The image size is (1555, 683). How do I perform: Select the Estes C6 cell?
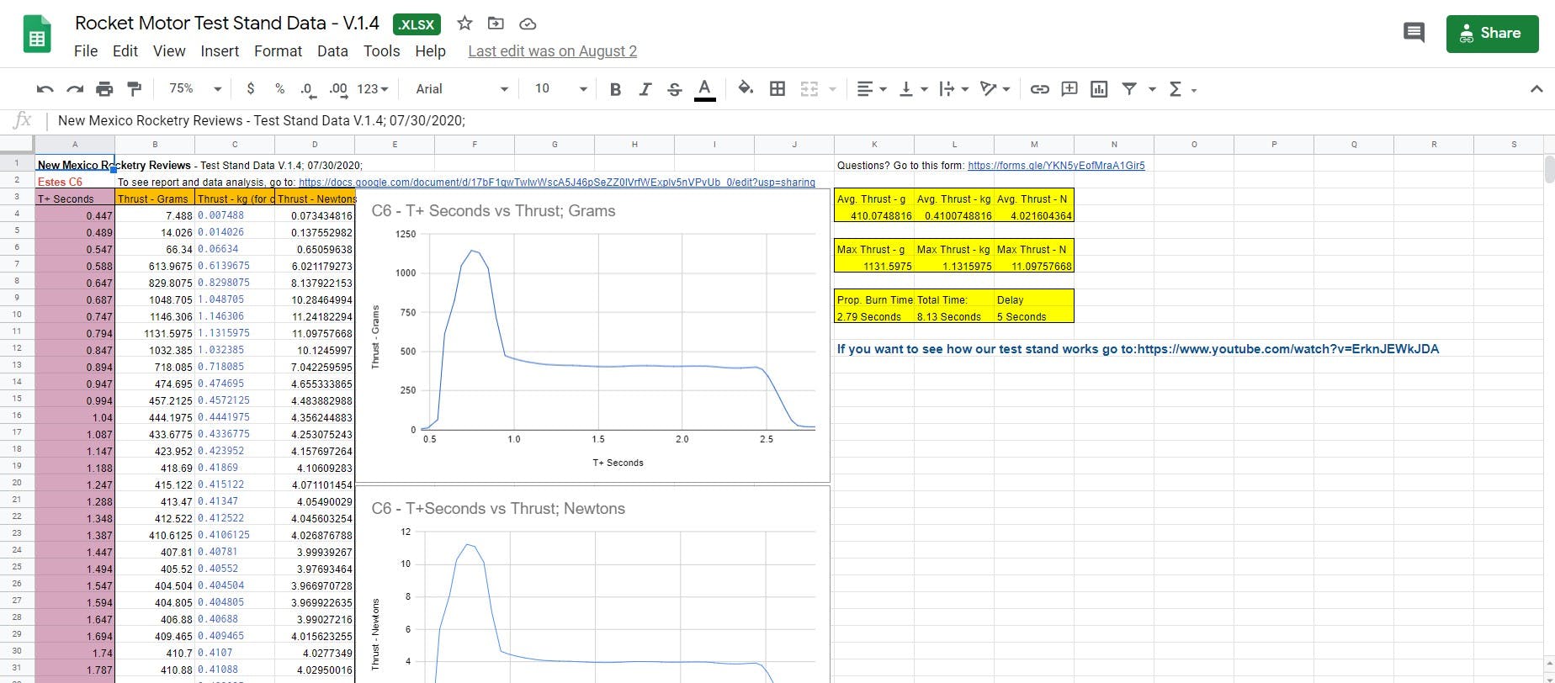tap(75, 183)
